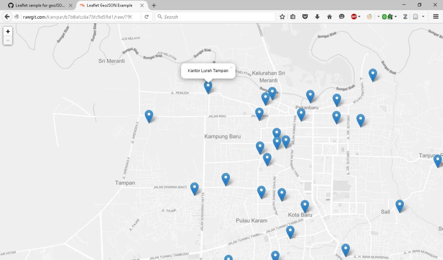
Task: Click the Kantor Lurah Tampan popup text
Action: click(x=208, y=71)
